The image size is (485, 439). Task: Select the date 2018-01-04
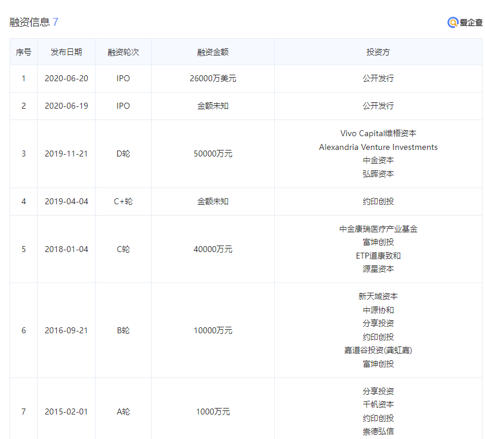66,249
